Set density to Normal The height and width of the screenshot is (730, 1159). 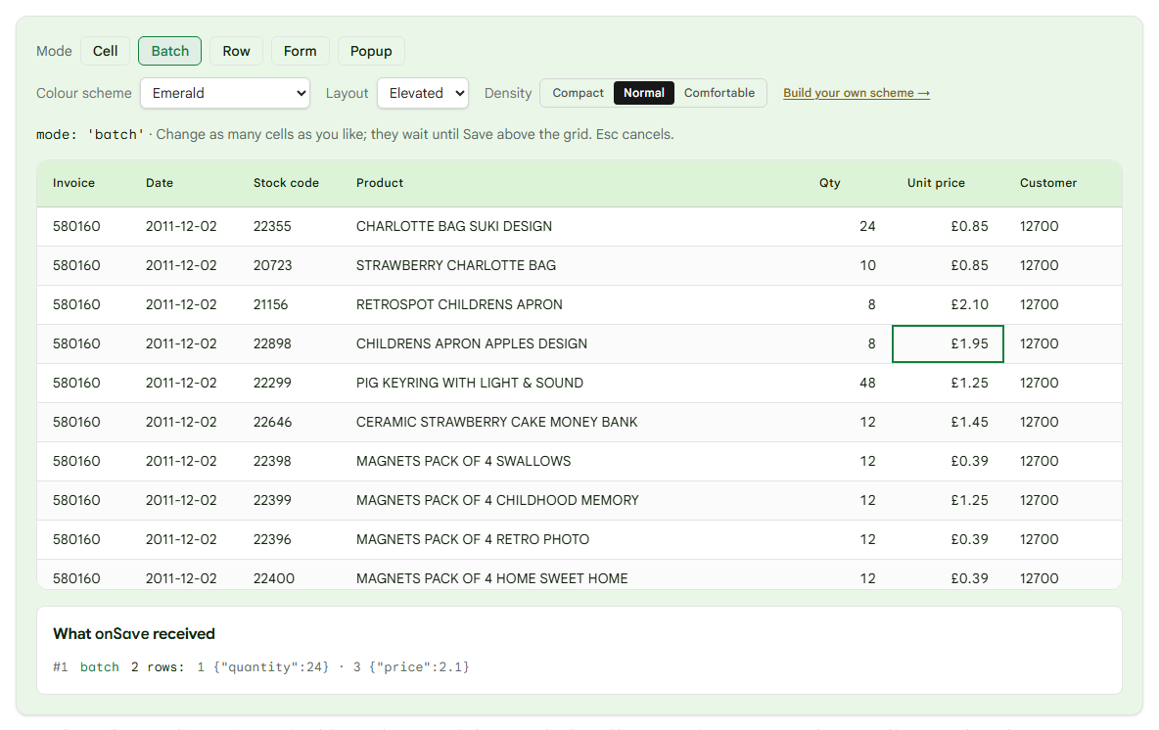644,93
